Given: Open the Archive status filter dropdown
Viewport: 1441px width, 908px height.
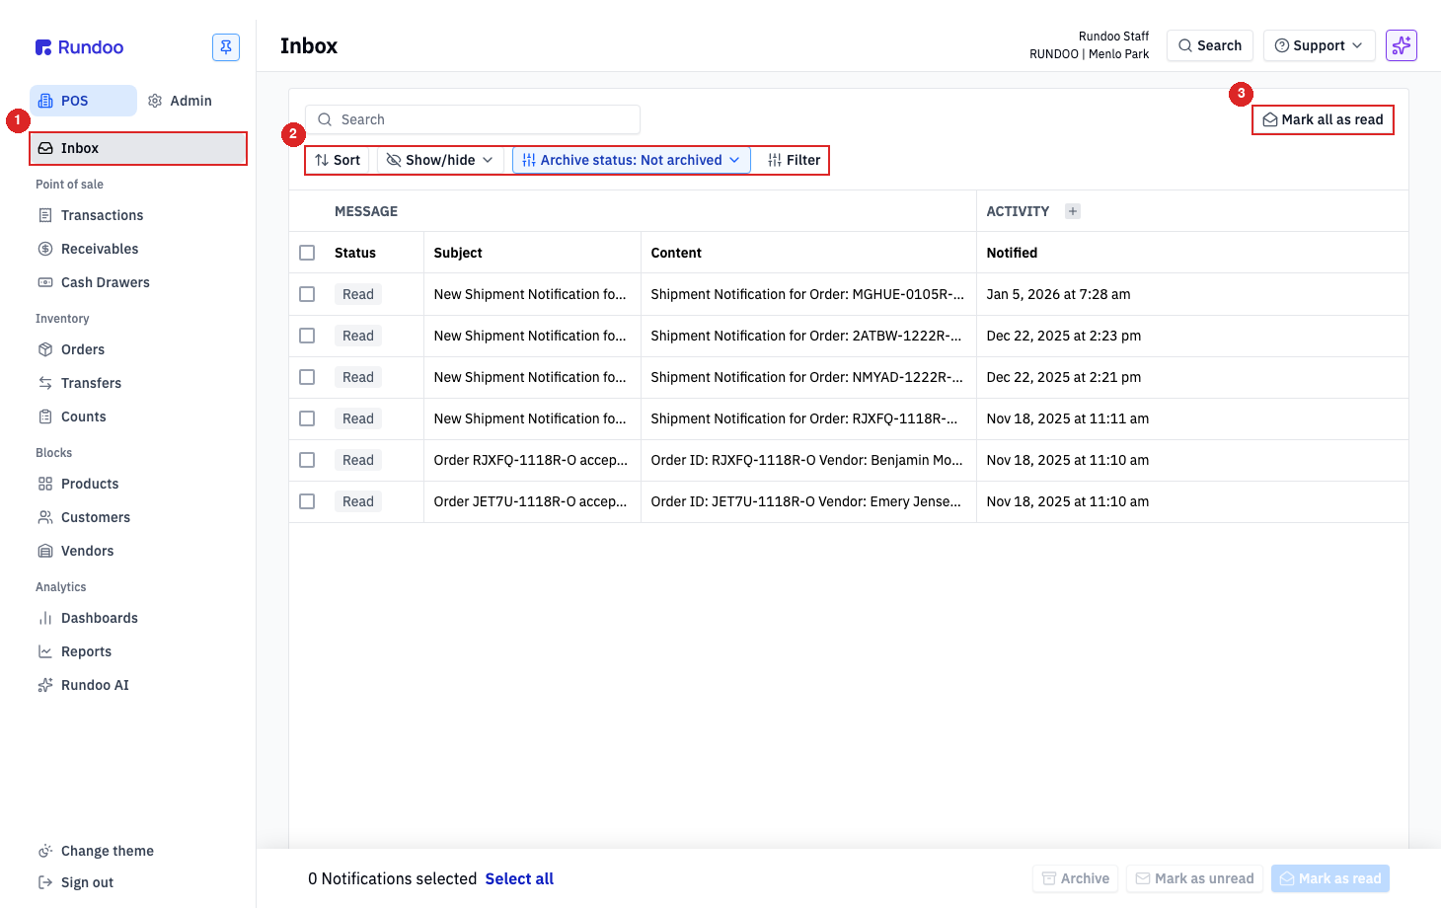Looking at the screenshot, I should [x=632, y=160].
